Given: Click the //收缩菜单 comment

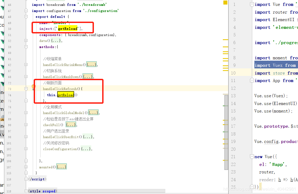Looking at the screenshot, I should click(x=52, y=59).
